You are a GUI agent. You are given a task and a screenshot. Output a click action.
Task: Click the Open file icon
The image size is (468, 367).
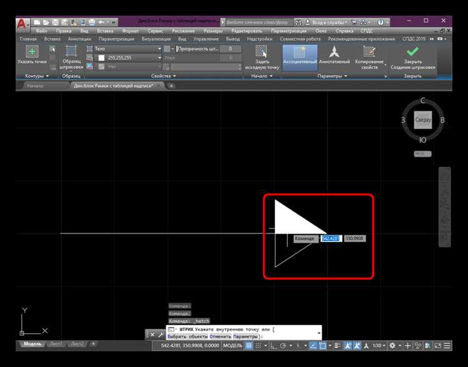coord(46,22)
